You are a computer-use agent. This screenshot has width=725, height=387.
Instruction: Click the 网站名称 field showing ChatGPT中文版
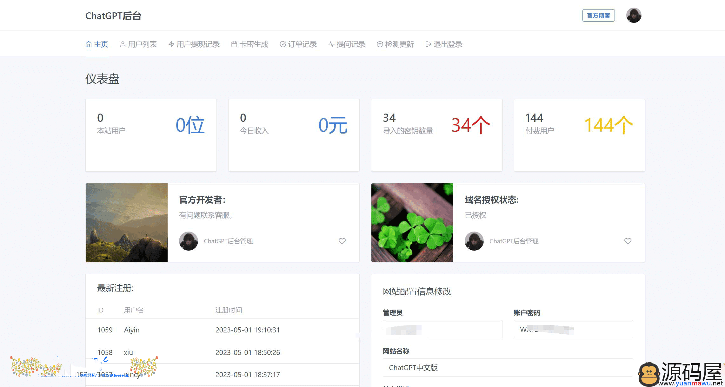click(x=508, y=368)
